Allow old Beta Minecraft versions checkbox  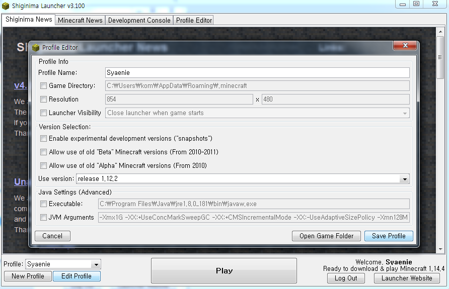[43, 152]
